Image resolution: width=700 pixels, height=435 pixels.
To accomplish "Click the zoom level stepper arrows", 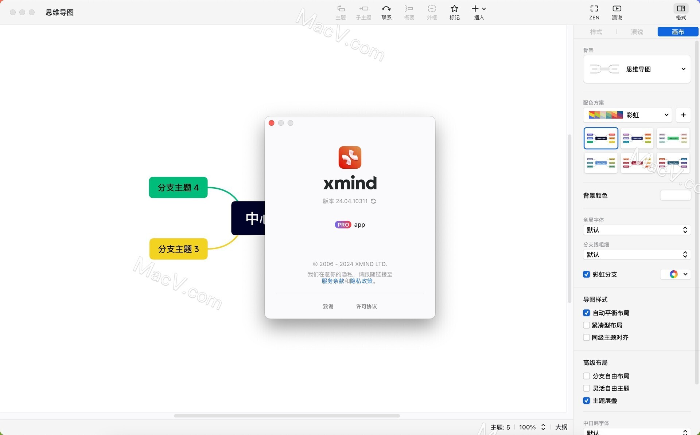I will 543,427.
